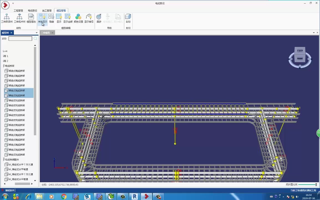Viewport: 320px width, 200px height.
Task: Select the 标高 2 tree item
Action: (6, 61)
